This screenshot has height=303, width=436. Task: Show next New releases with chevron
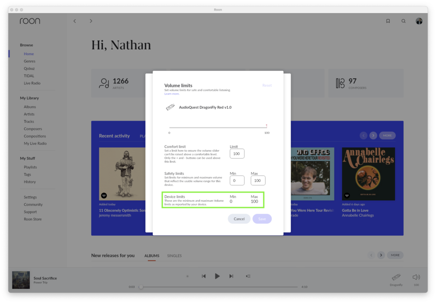(381, 255)
